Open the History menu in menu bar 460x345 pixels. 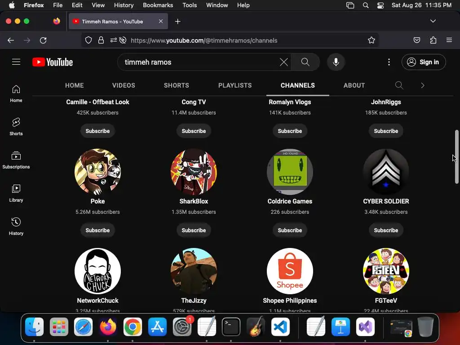click(x=124, y=5)
